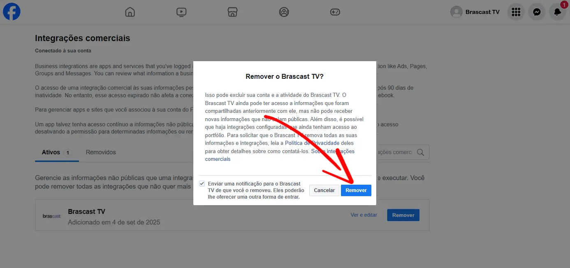This screenshot has height=268, width=570.
Task: Open the Video (Watch) icon
Action: [x=181, y=12]
